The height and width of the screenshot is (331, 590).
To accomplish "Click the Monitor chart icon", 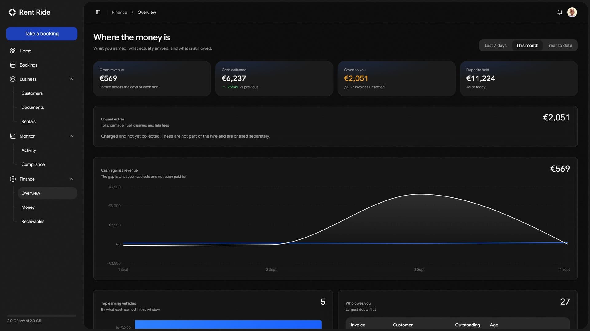I will click(13, 136).
